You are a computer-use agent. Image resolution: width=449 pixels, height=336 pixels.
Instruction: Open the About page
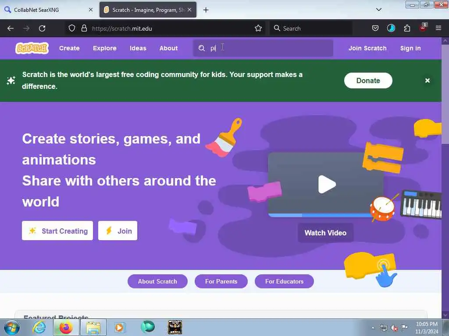point(168,48)
